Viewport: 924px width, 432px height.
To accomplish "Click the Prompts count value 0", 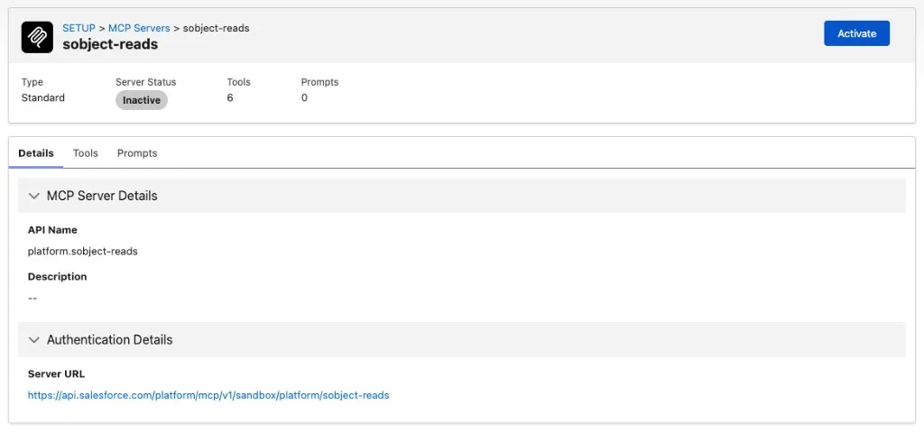I will coord(304,97).
